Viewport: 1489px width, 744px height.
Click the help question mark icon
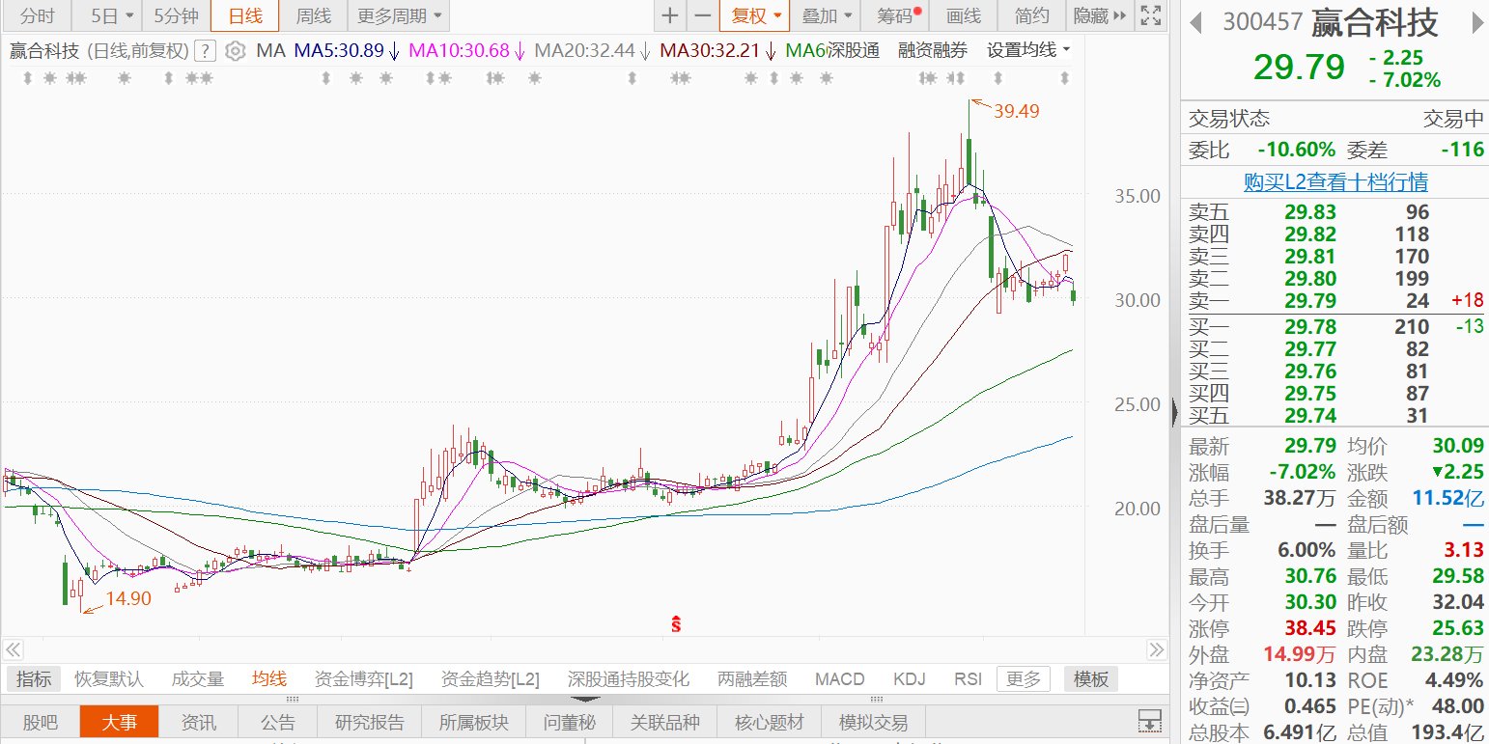coord(205,51)
